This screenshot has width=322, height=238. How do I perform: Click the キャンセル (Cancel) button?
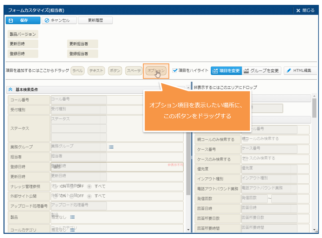pyautogui.click(x=58, y=20)
